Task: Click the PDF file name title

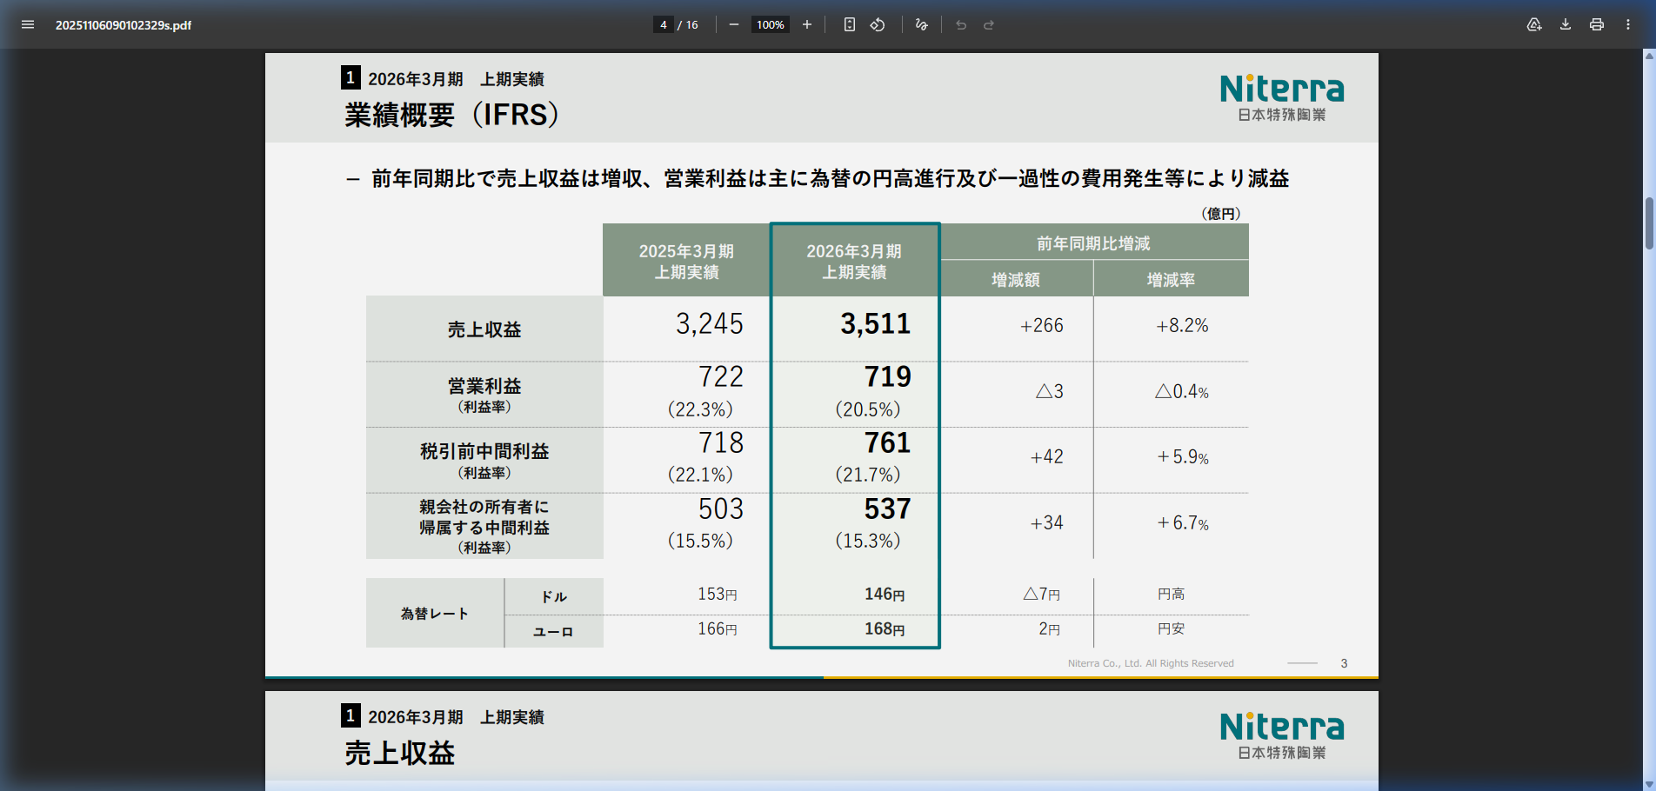Action: 124,25
